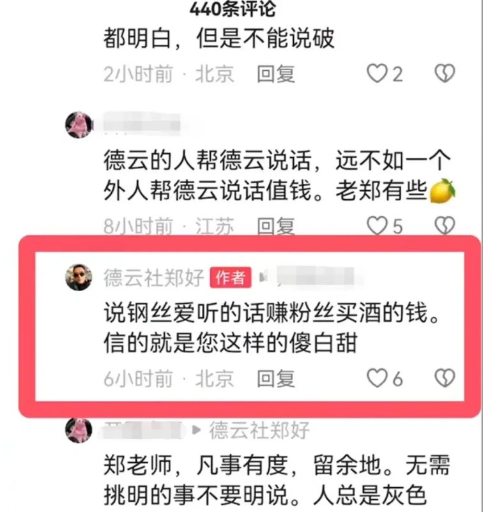
Task: Open the lower pink avatar of the reply
Action: [79, 430]
